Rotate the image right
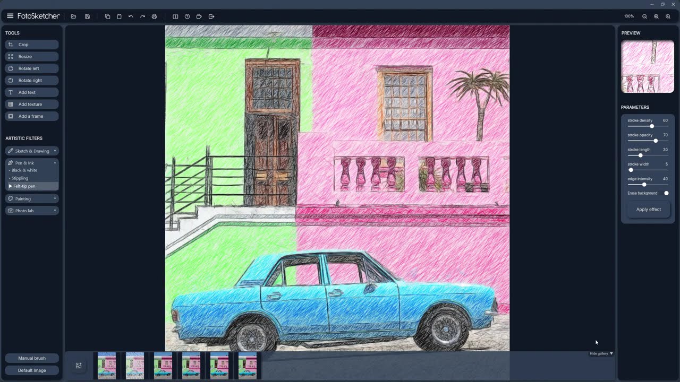 [32, 80]
